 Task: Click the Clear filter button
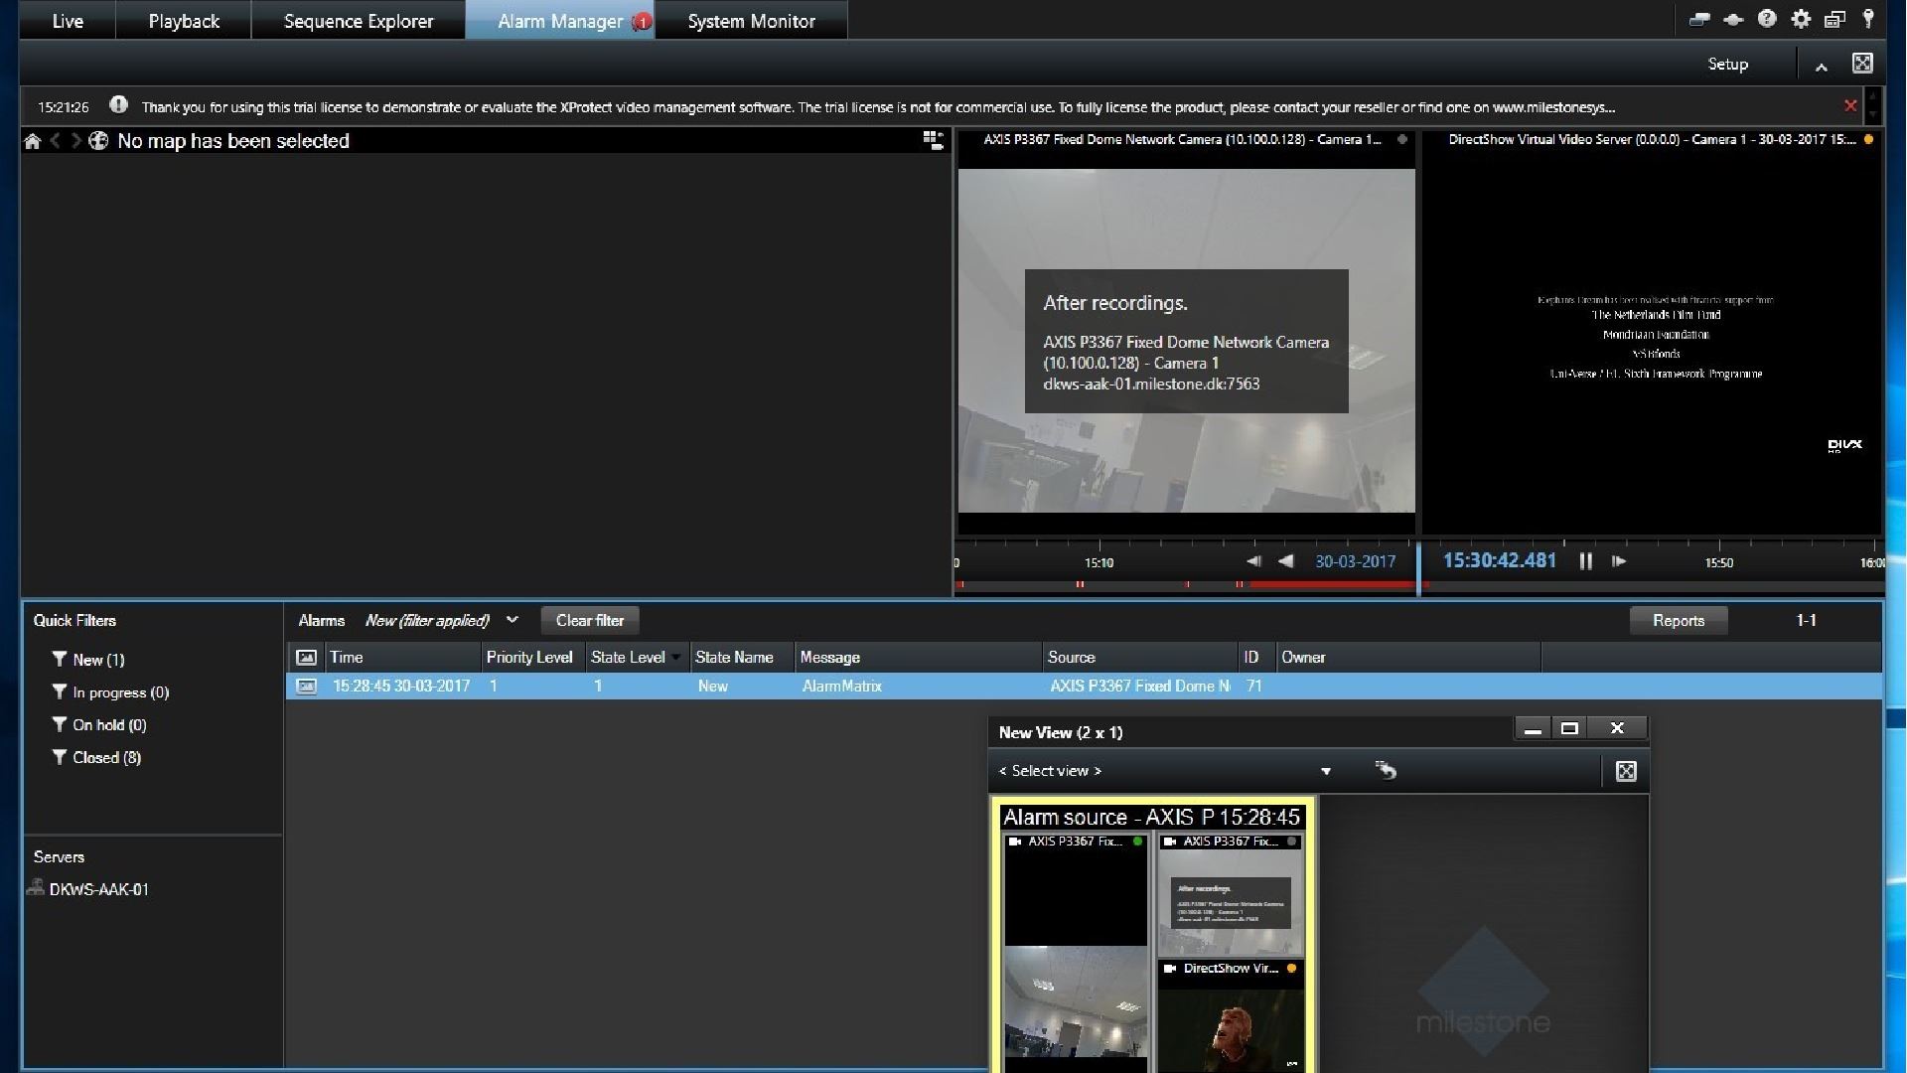coord(590,620)
